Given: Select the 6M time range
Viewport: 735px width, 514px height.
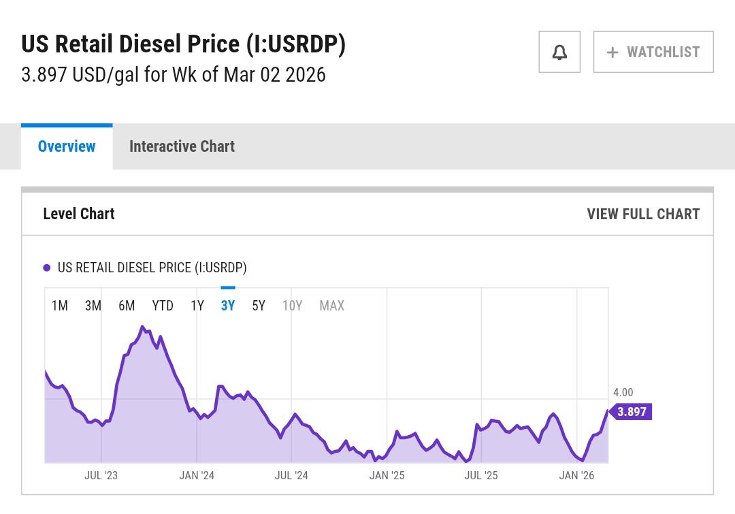Looking at the screenshot, I should coord(127,306).
